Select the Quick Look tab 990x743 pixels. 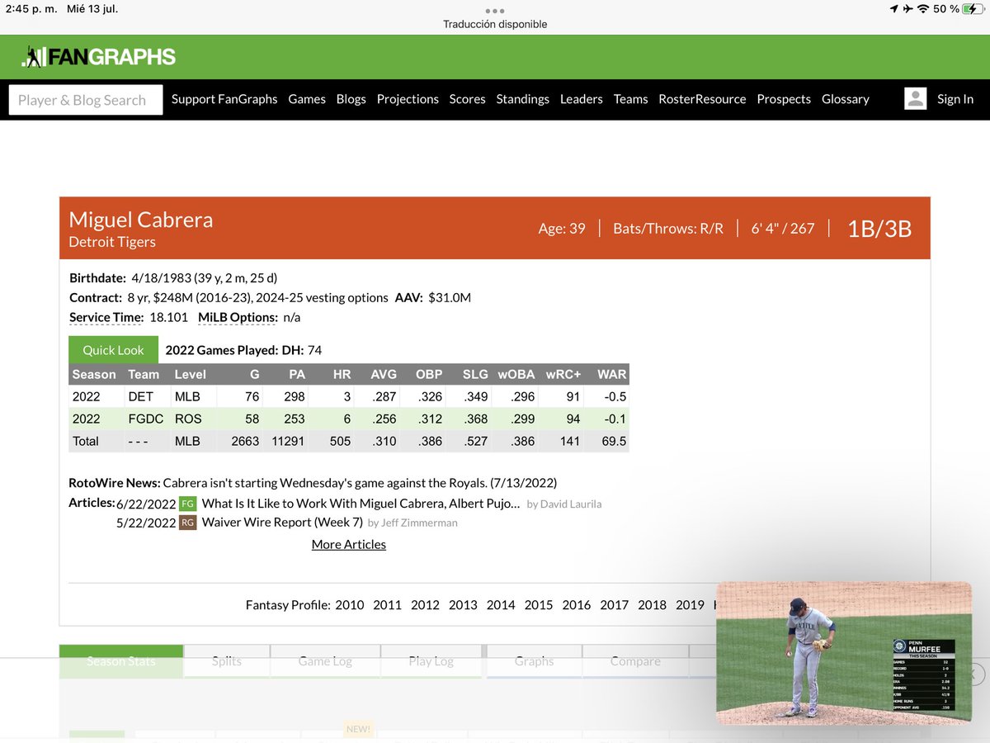113,350
